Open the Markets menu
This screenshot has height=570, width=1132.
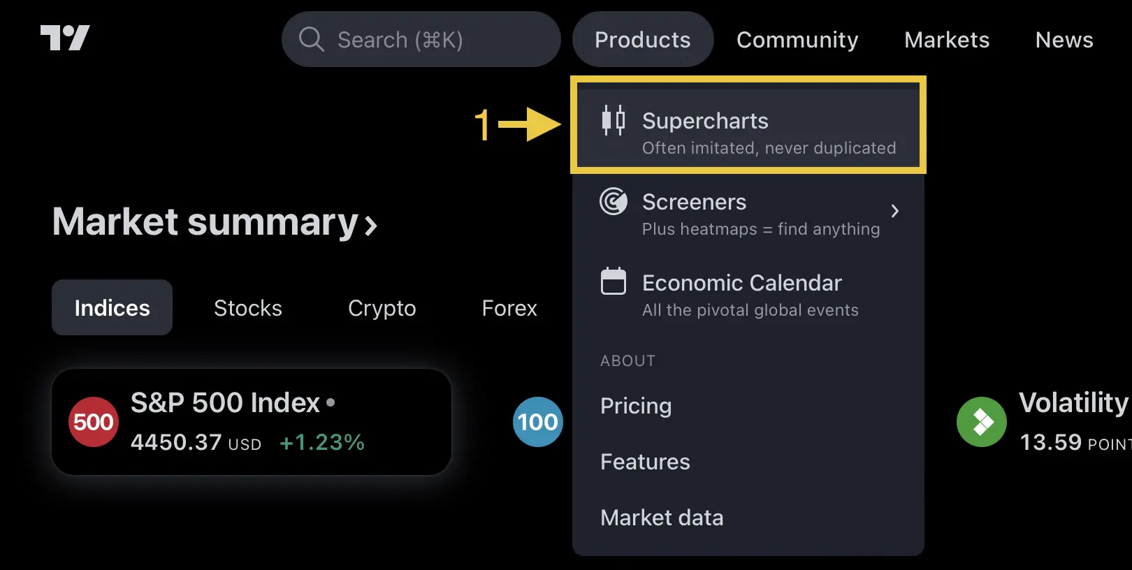coord(946,39)
